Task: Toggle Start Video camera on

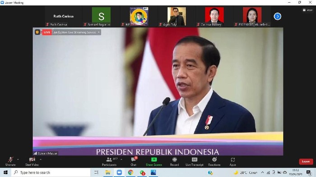Action: tap(32, 162)
